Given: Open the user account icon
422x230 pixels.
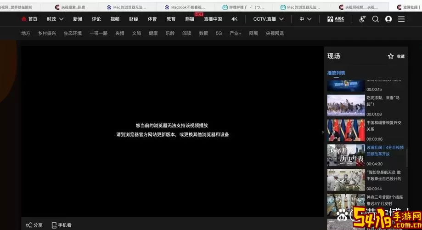Looking at the screenshot, I should 388,19.
